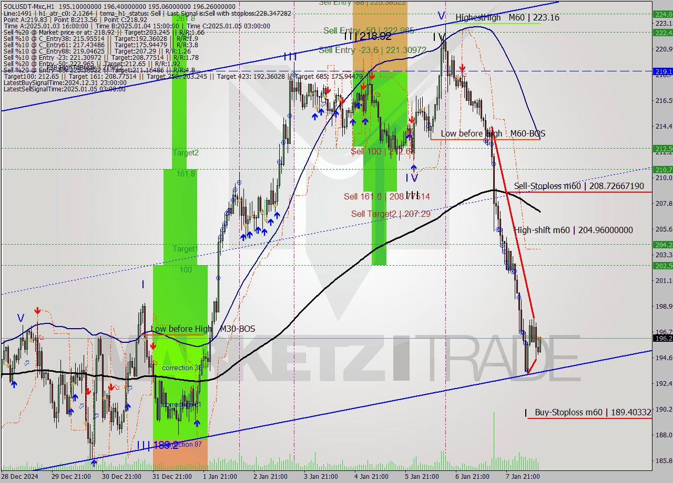Select the 212.5 price tag
Screen dimensions: 673x483
click(662, 149)
